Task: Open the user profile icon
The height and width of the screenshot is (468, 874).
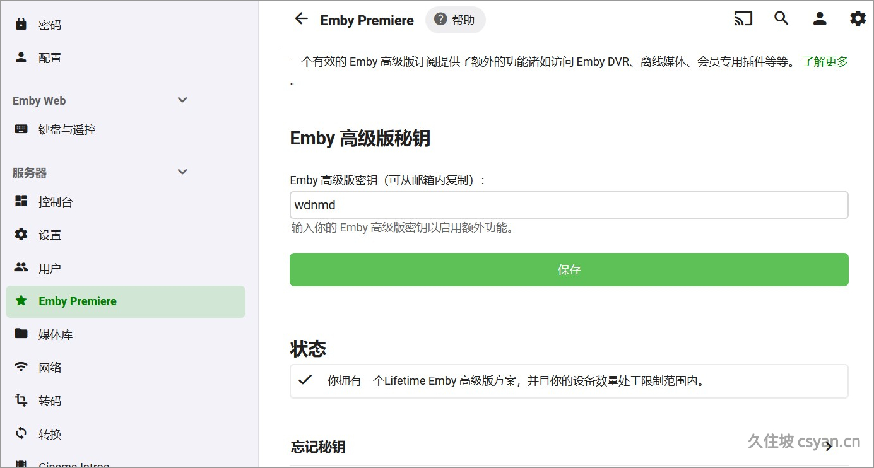Action: pos(820,19)
